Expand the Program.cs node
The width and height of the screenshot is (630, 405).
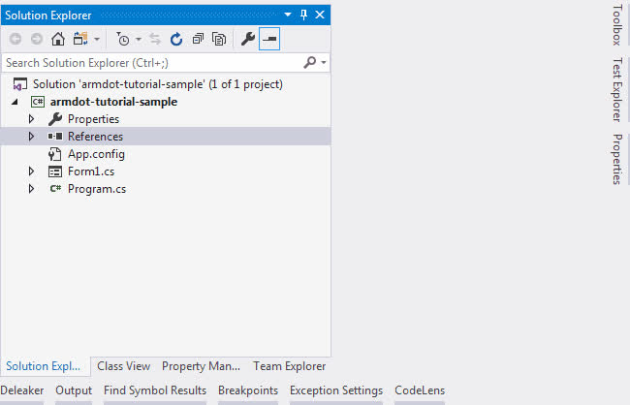coord(31,189)
